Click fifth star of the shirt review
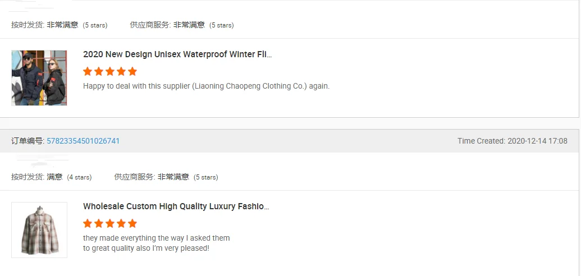Screen dimensions: 581x276 (132, 223)
